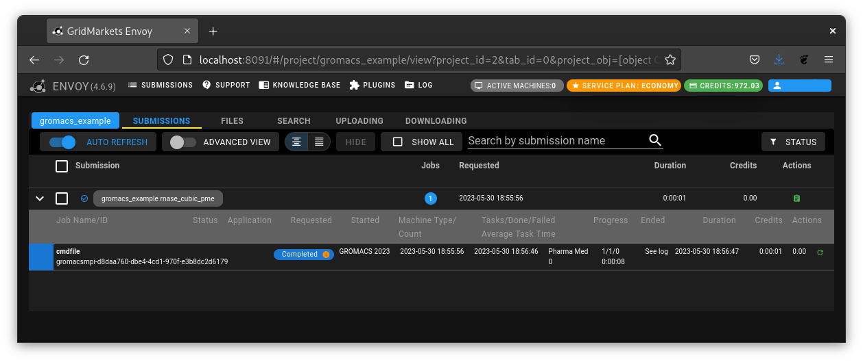Open the green submission details action icon
Image resolution: width=863 pixels, height=362 pixels.
coord(796,198)
